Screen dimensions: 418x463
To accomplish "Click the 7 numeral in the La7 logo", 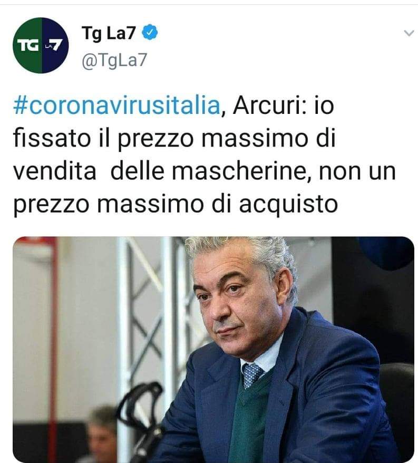I will 57,45.
